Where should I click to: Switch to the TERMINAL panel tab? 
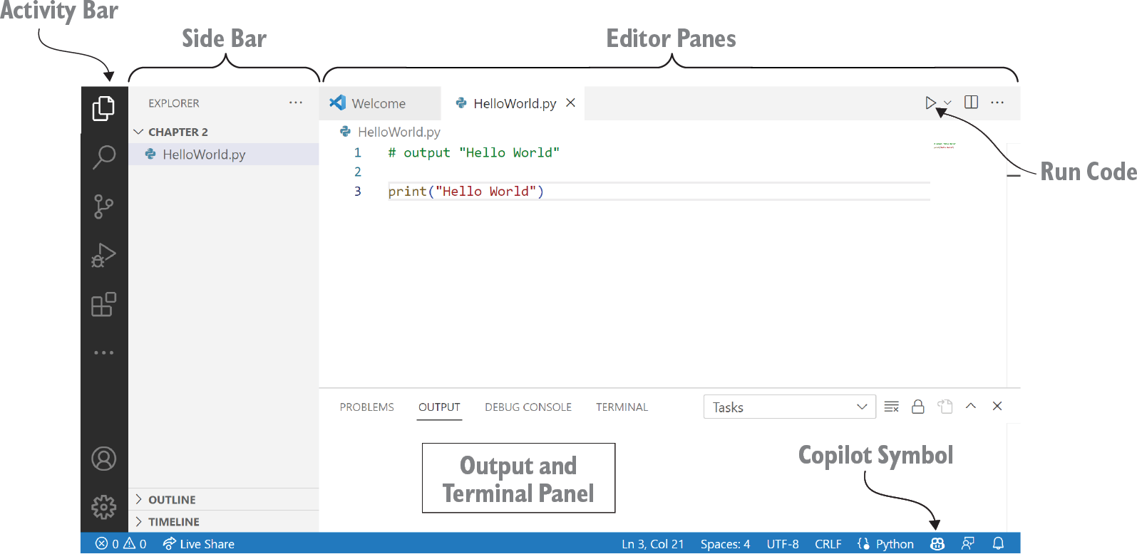(x=622, y=407)
